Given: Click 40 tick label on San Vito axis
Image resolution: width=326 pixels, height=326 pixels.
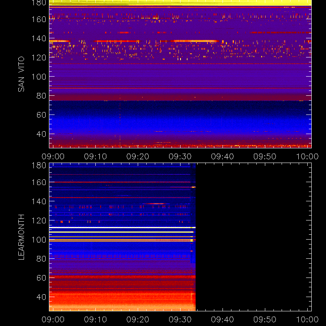Looking at the screenshot, I should (x=41, y=134).
